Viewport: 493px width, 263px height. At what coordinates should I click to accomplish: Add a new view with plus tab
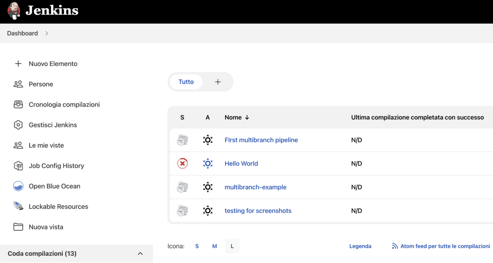click(218, 82)
